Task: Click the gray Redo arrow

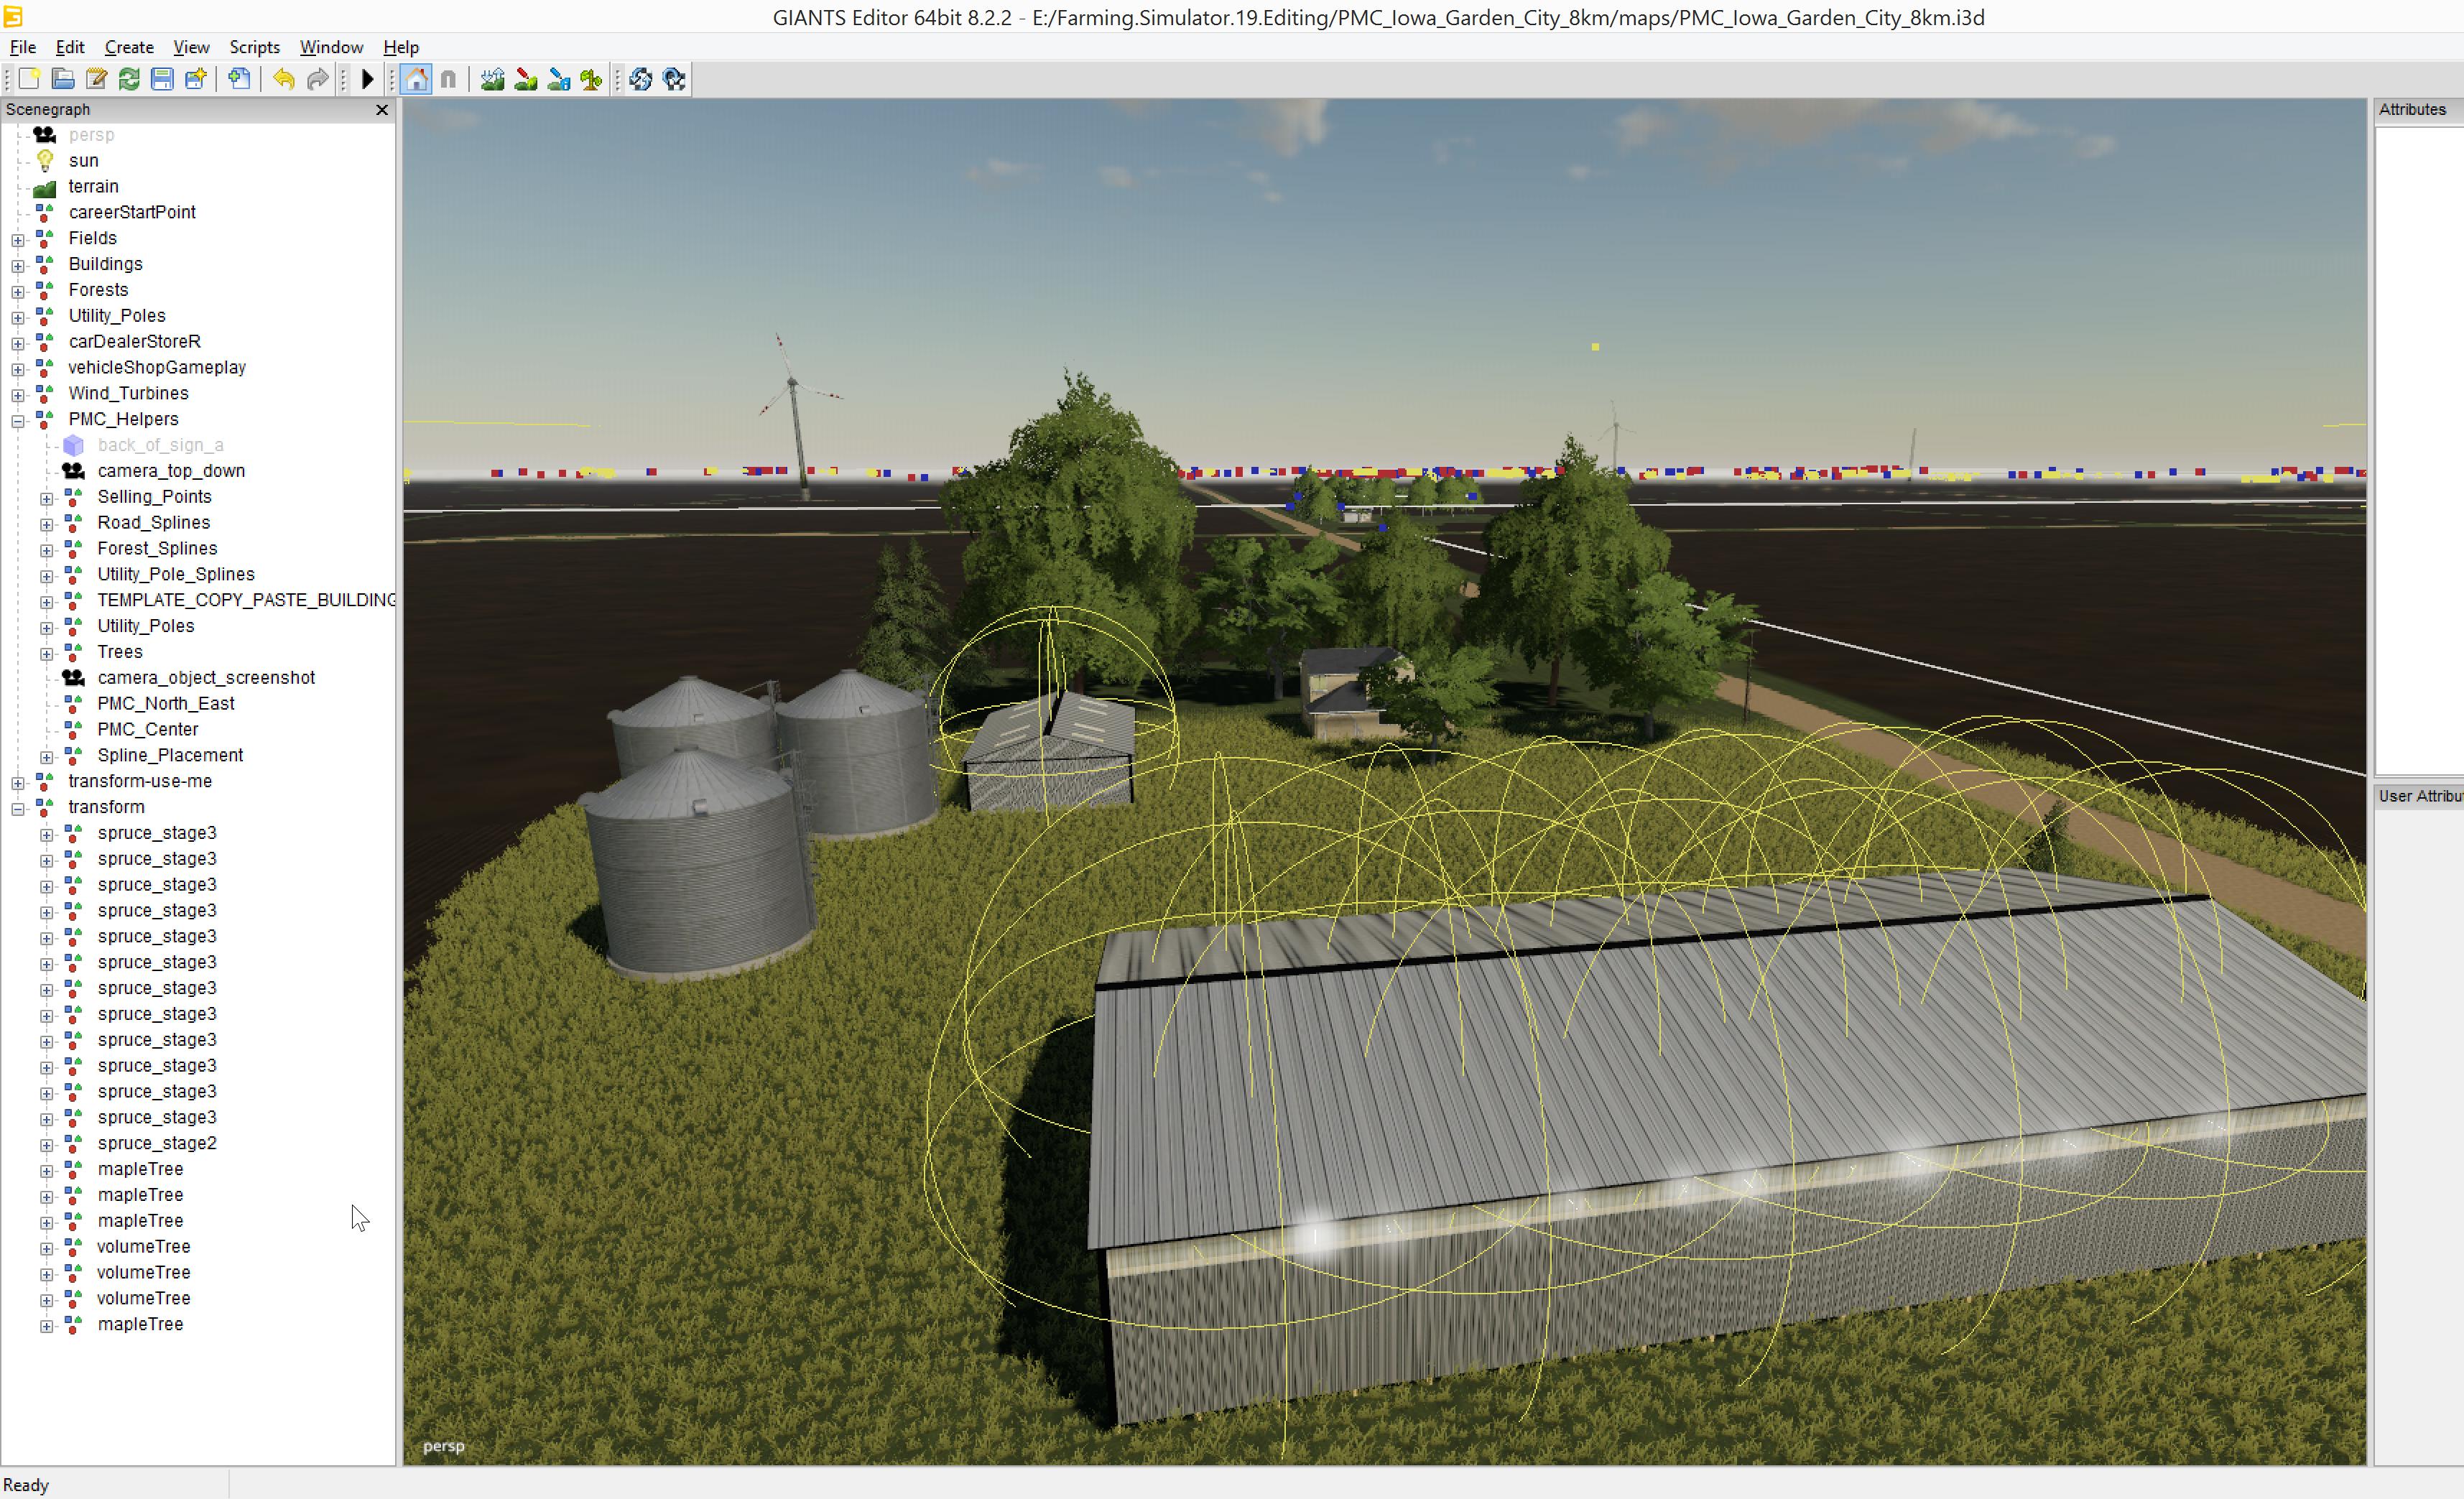Action: (317, 79)
